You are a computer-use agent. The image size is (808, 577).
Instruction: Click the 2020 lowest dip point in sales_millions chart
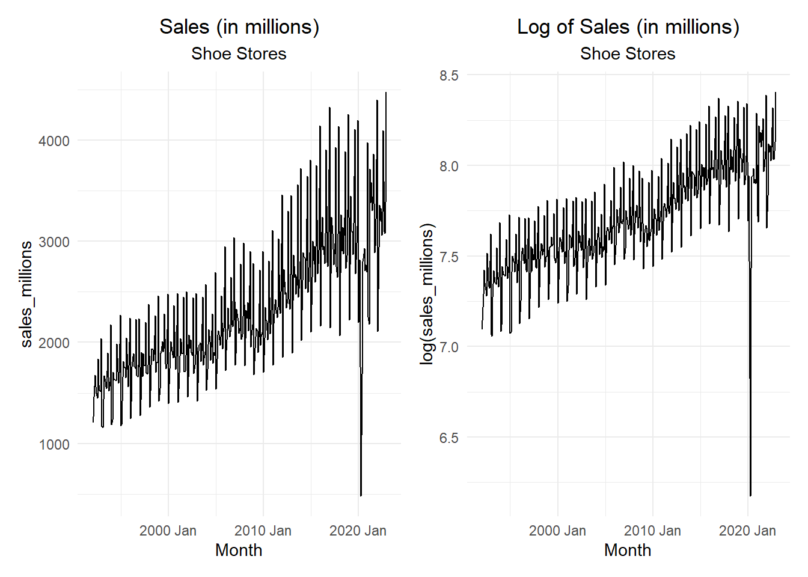[x=361, y=495]
